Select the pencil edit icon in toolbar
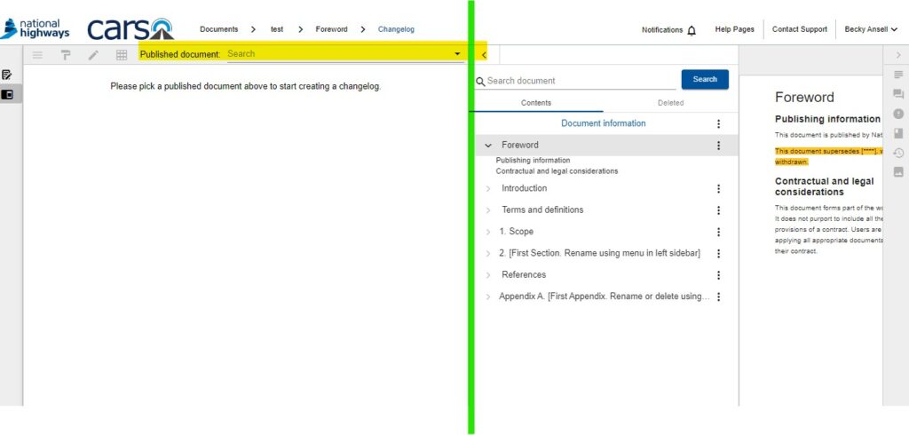 coord(93,55)
